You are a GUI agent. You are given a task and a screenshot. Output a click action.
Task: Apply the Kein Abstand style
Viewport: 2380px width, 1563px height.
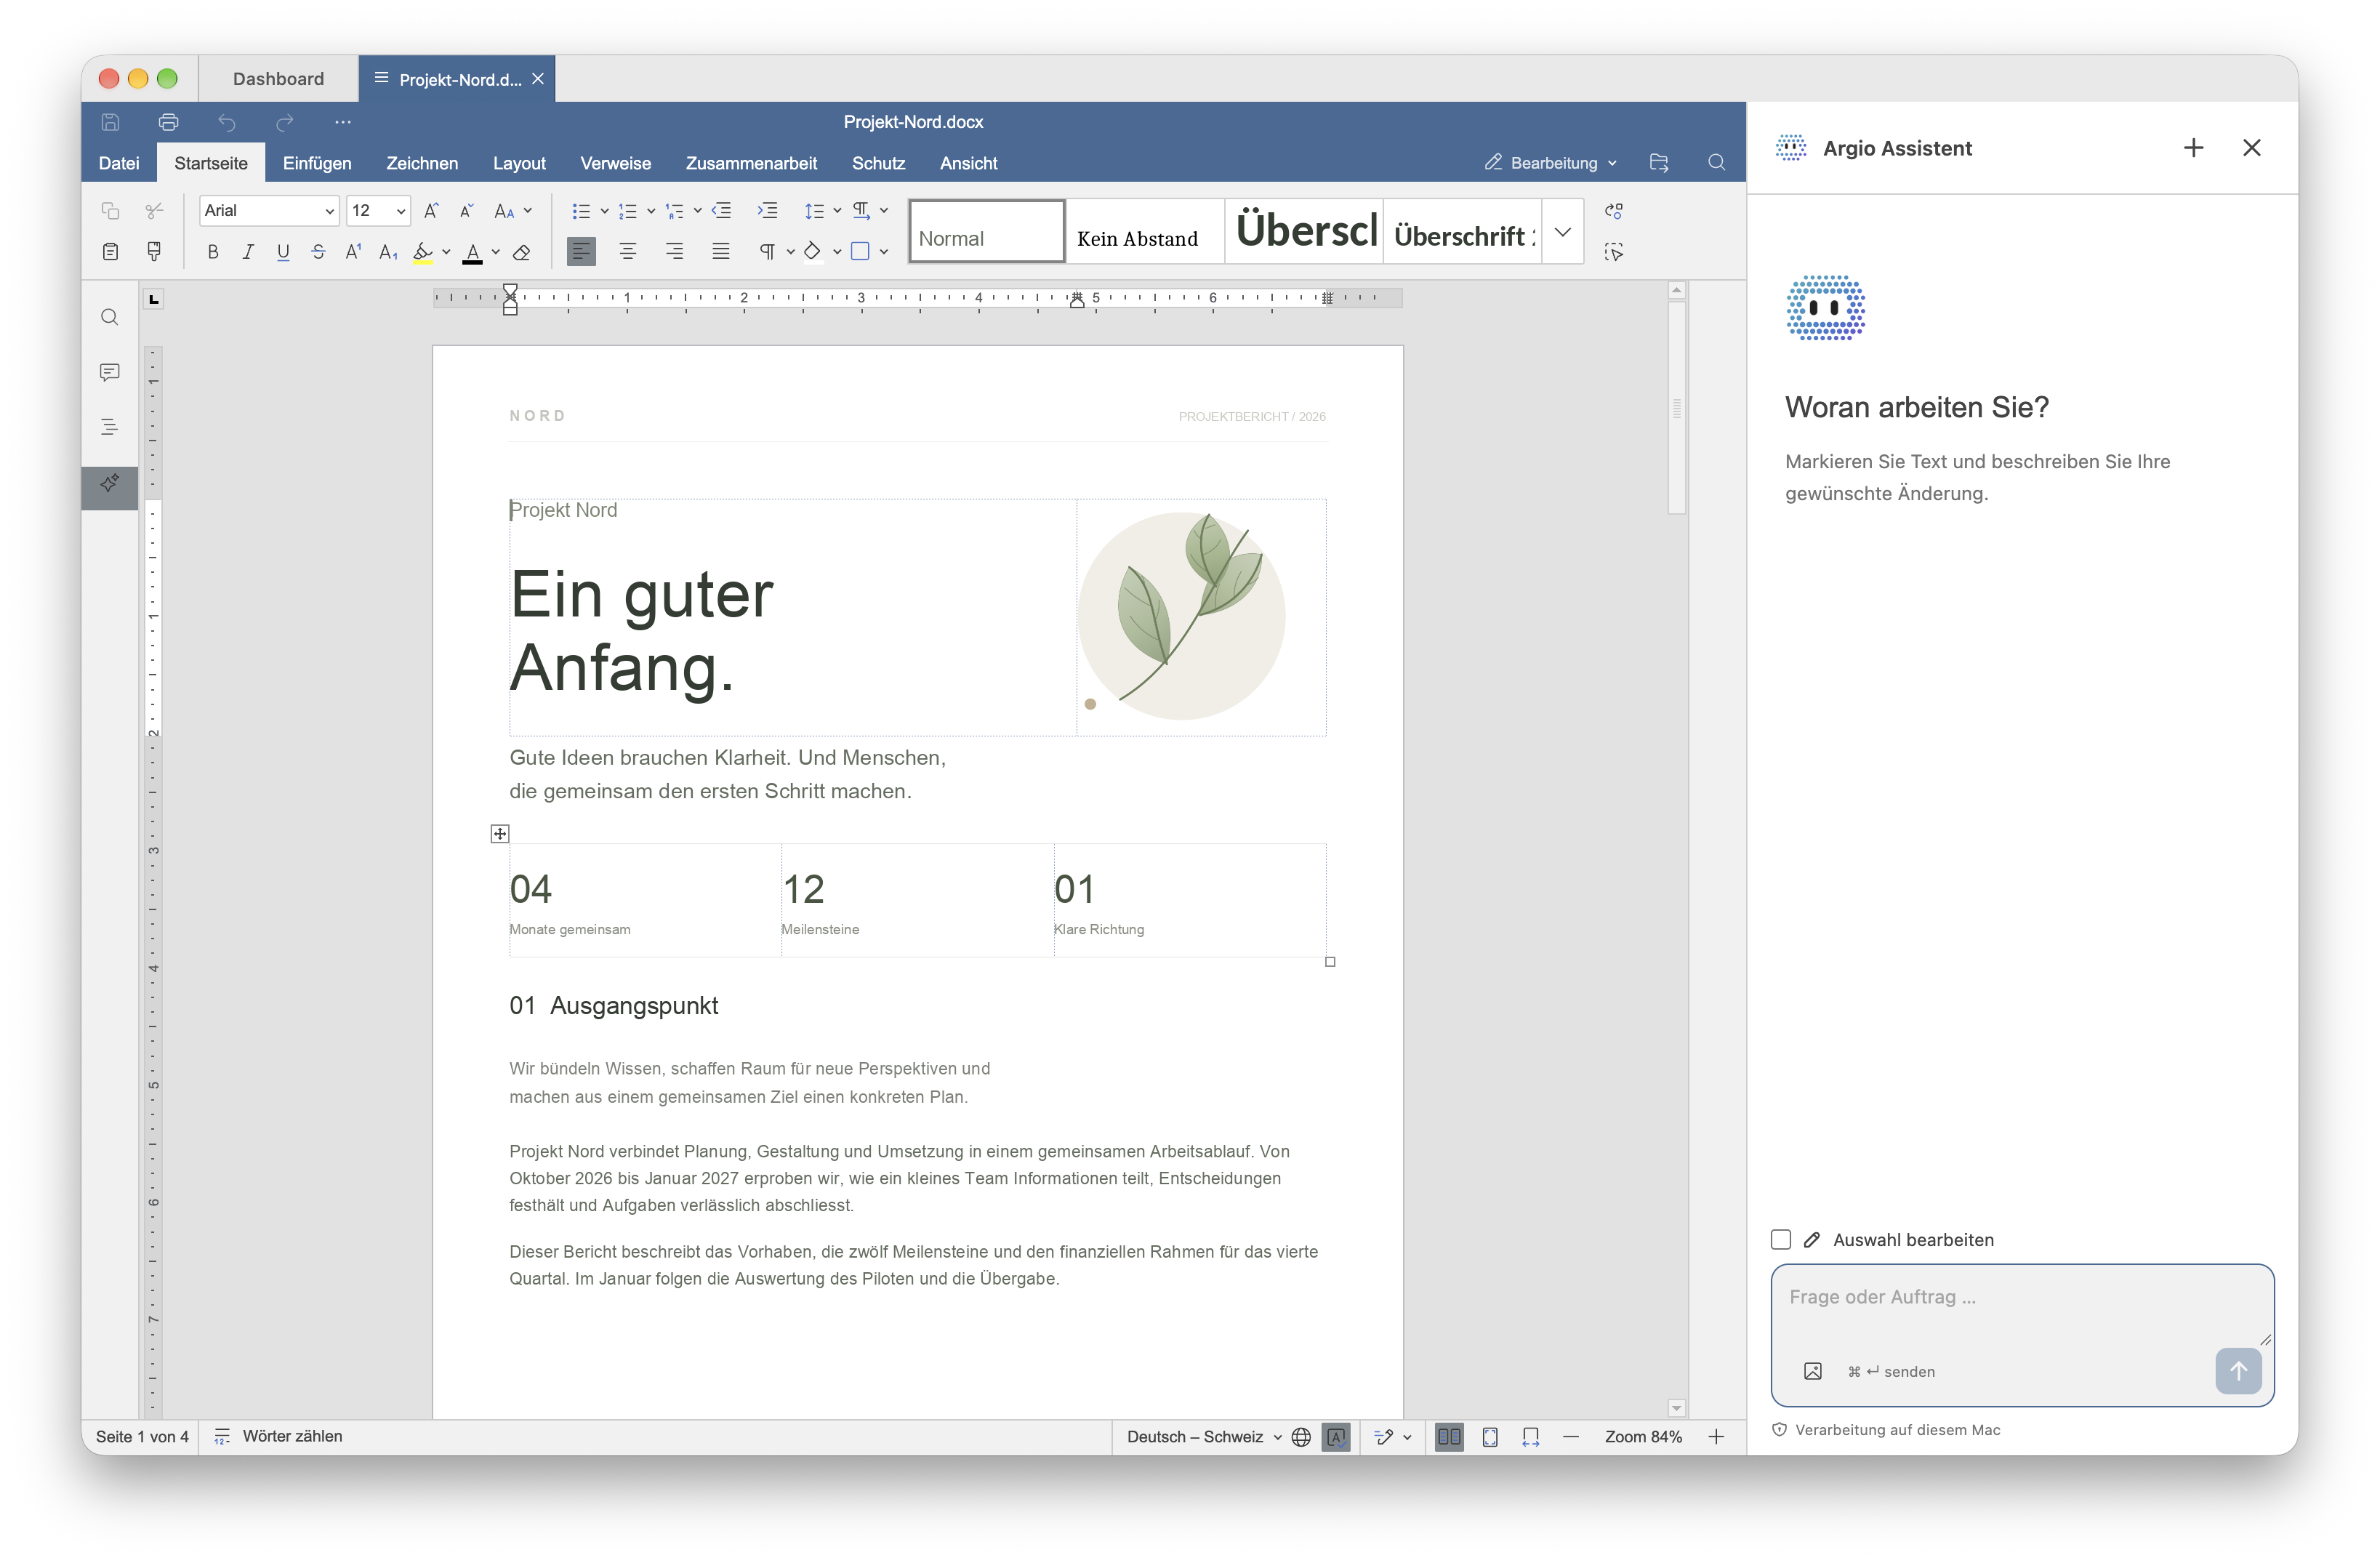pyautogui.click(x=1145, y=232)
